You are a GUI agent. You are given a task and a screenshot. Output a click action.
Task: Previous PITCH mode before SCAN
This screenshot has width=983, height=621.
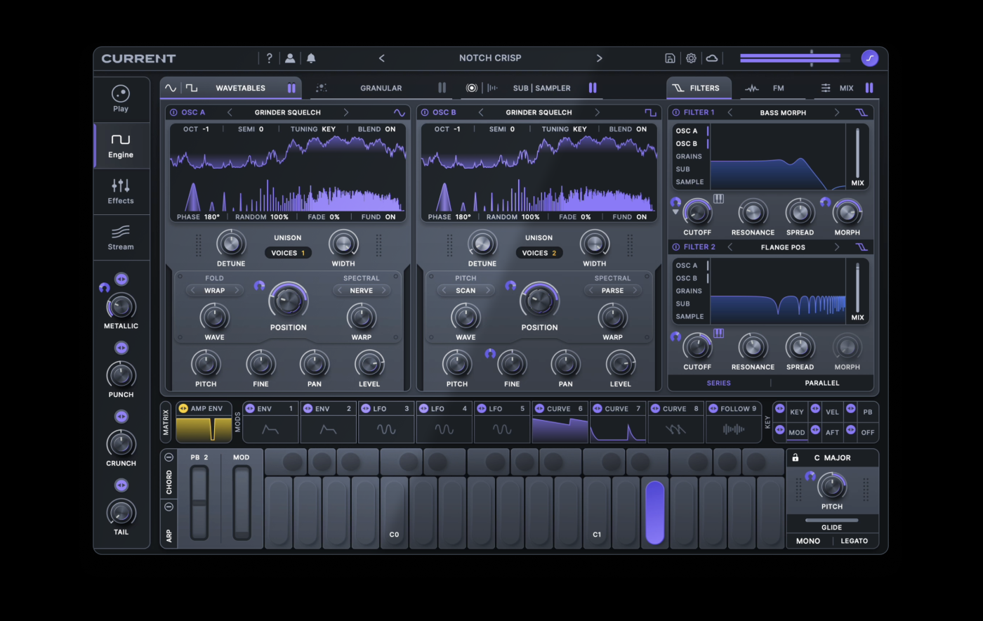pyautogui.click(x=444, y=290)
